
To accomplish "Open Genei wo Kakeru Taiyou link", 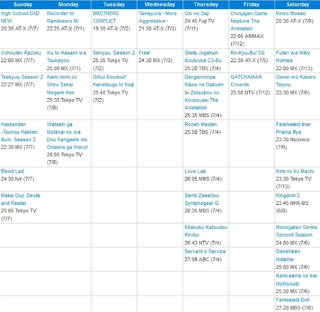I will (295, 81).
